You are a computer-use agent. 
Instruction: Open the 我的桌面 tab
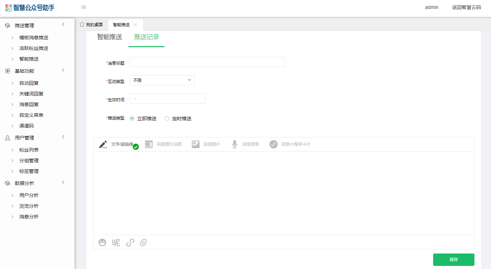tap(91, 24)
